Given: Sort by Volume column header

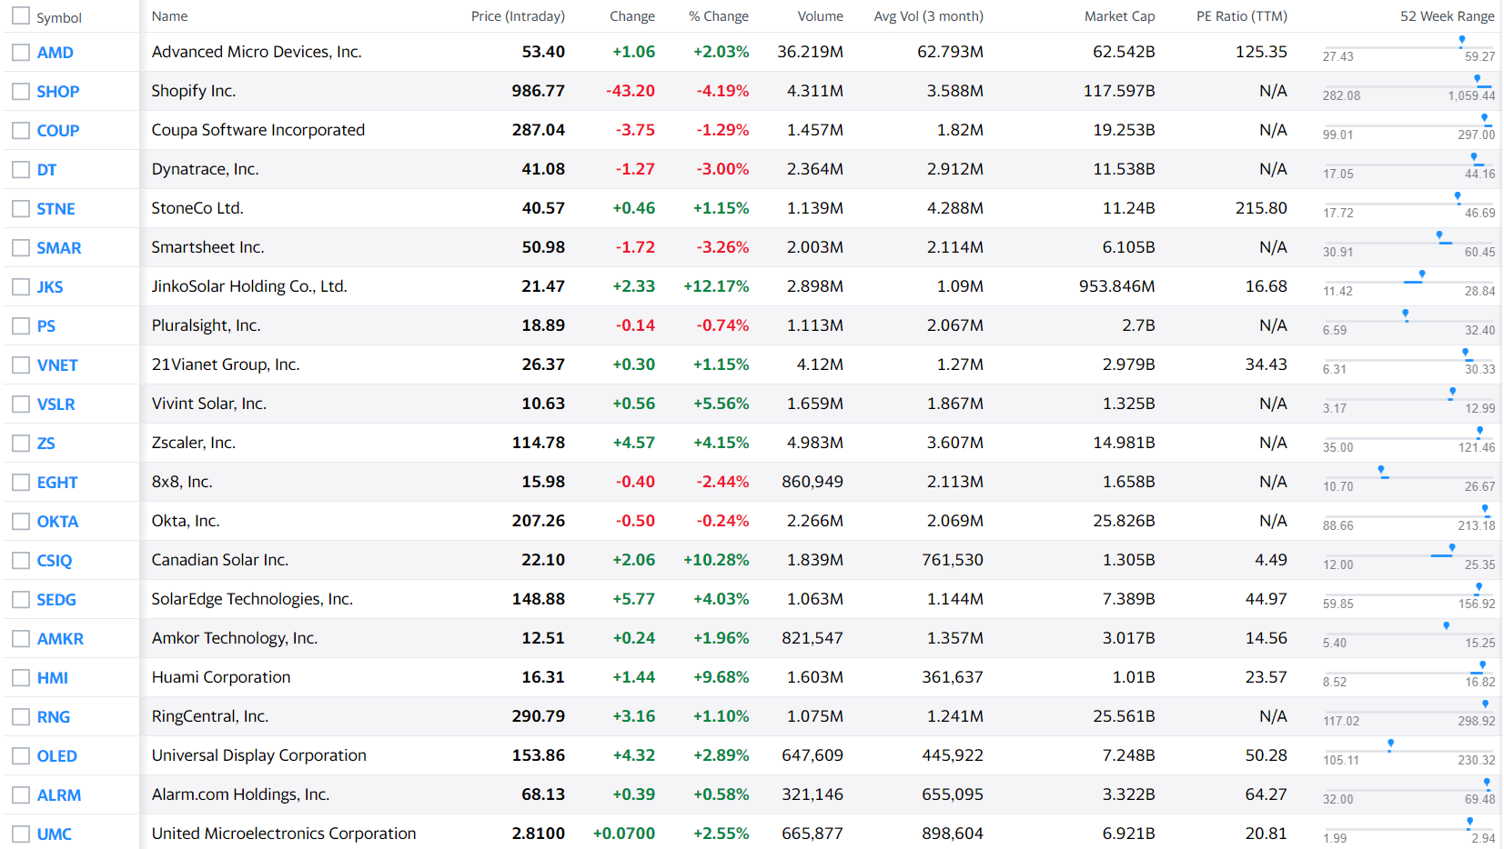Looking at the screenshot, I should 820,16.
